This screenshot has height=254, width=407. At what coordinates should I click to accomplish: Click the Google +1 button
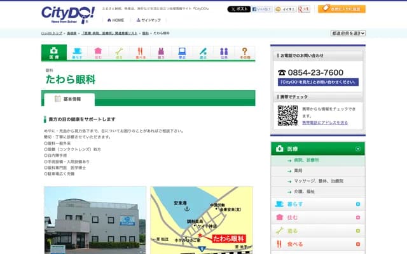[x=304, y=9]
